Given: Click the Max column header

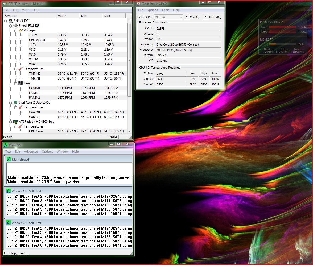Looking at the screenshot, I should 114,16.
